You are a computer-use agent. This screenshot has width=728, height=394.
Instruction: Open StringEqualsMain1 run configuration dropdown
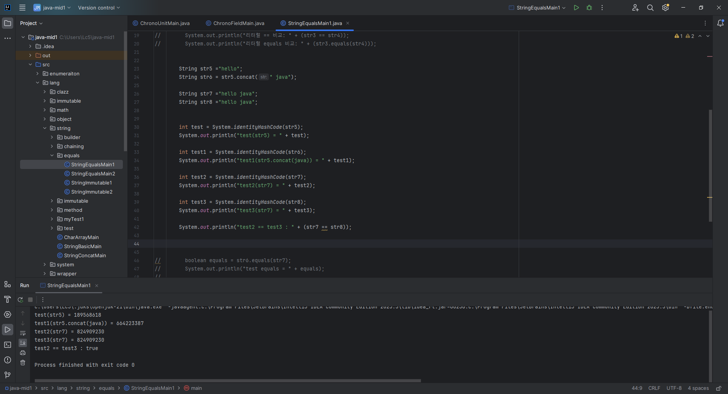537,8
